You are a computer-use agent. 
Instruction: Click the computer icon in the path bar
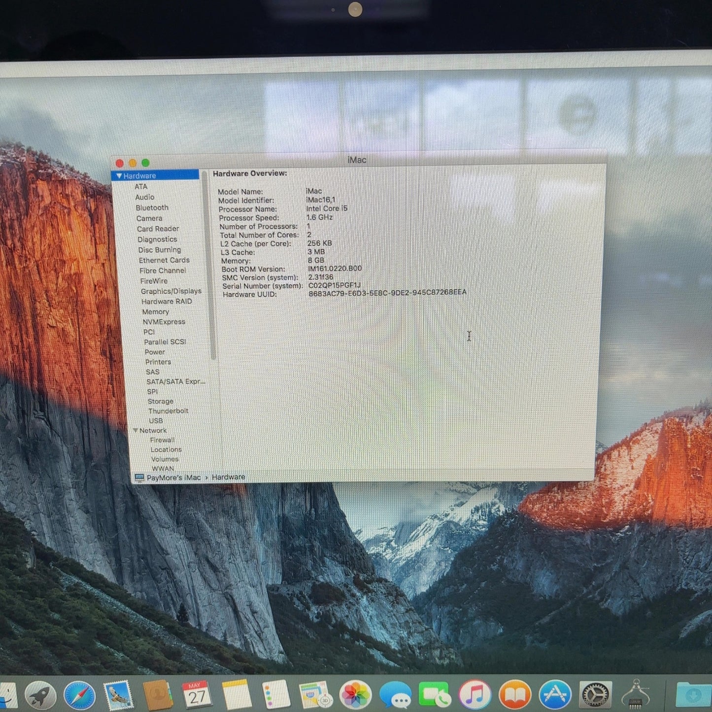(x=139, y=478)
